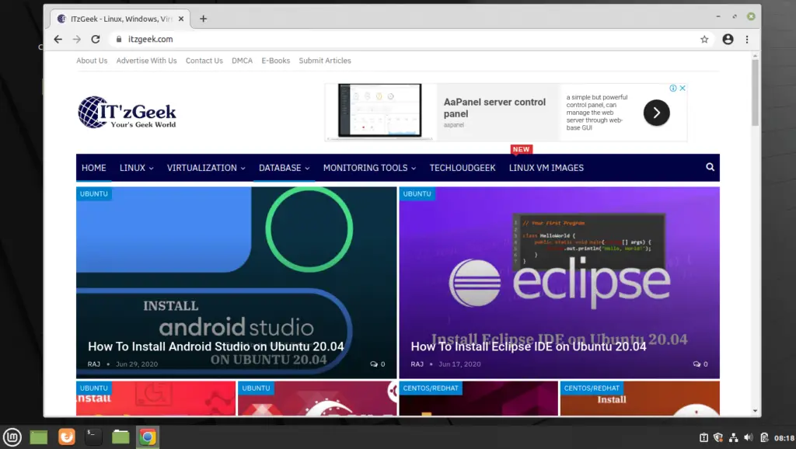Open the Chrome profile account icon
The image size is (796, 449).
click(728, 39)
